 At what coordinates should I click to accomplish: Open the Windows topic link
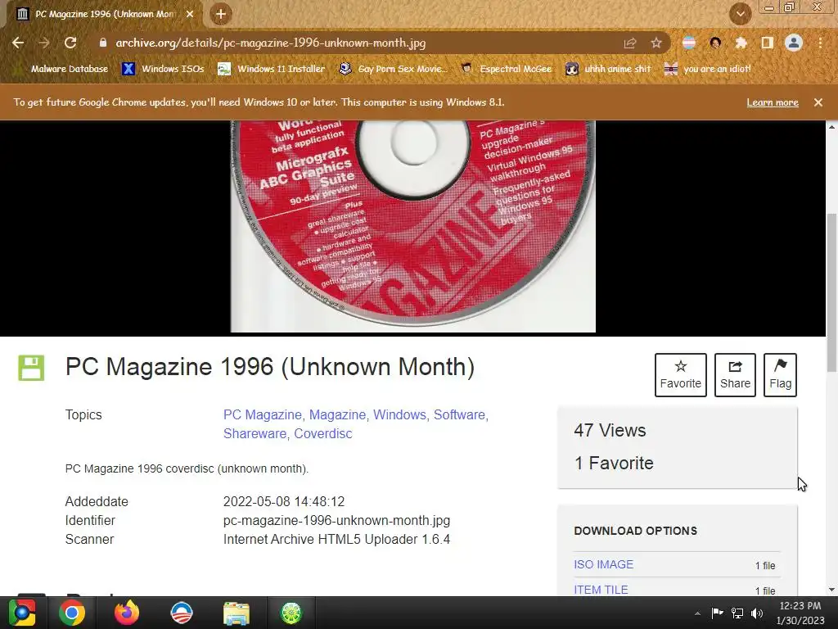399,415
